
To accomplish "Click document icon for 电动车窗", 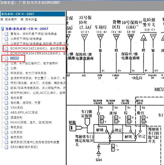I will pyautogui.click(x=6, y=98).
